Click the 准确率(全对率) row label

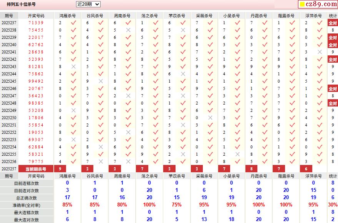point(27,205)
